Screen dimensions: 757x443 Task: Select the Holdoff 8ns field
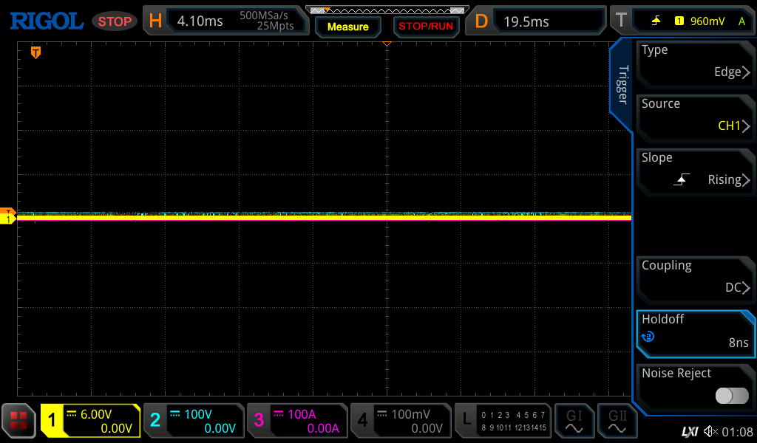click(695, 331)
